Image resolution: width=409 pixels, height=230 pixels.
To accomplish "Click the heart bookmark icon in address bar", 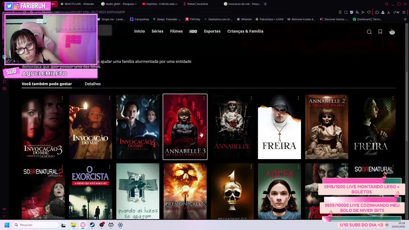I will pyautogui.click(x=369, y=12).
